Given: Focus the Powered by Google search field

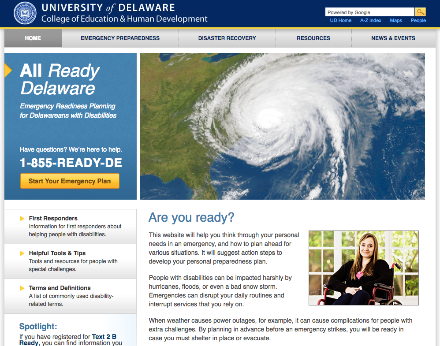Looking at the screenshot, I should point(369,12).
